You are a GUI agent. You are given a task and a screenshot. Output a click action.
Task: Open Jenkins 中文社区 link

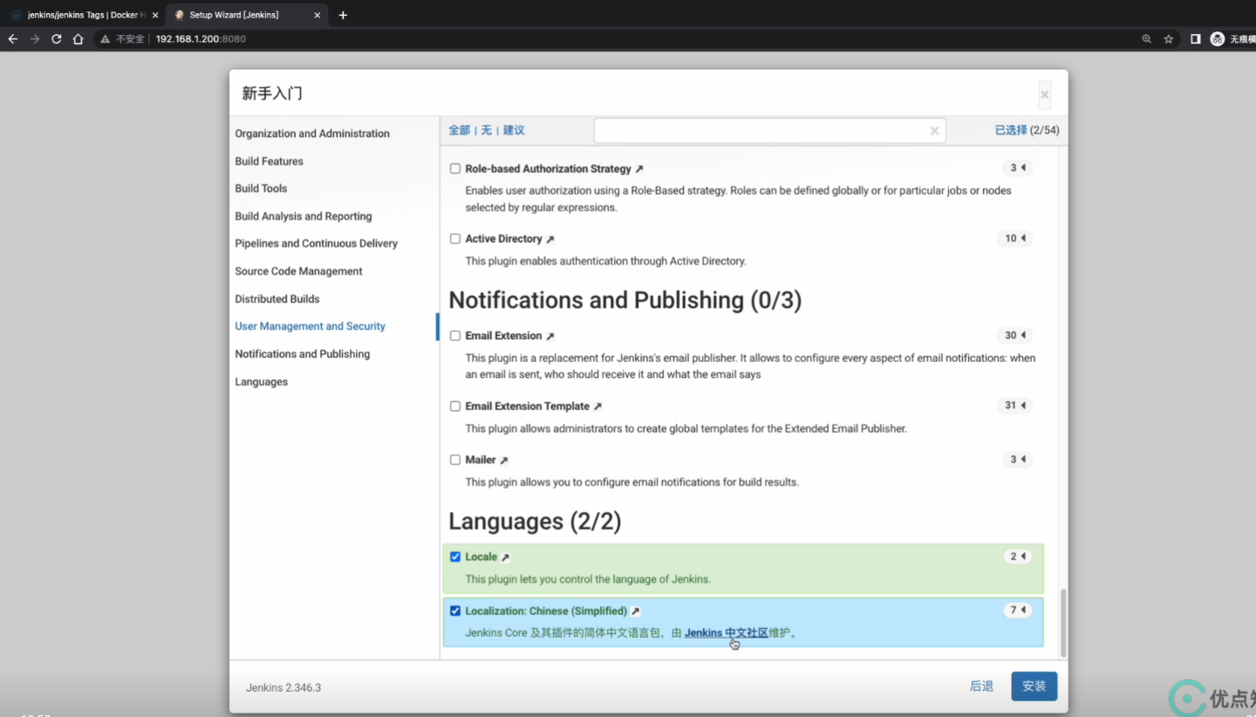pos(727,633)
